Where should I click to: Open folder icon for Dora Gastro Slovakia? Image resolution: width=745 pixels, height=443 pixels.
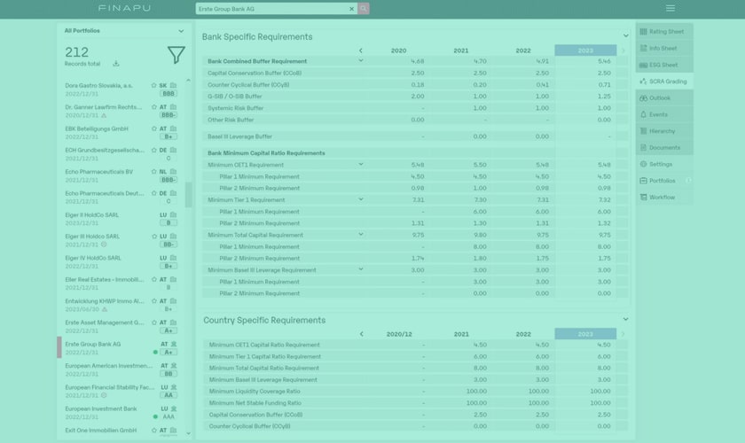click(174, 85)
